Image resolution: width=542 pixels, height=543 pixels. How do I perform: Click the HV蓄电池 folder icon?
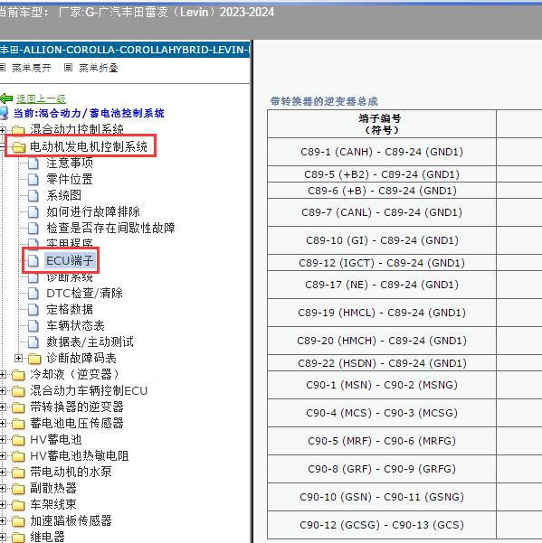click(x=18, y=440)
